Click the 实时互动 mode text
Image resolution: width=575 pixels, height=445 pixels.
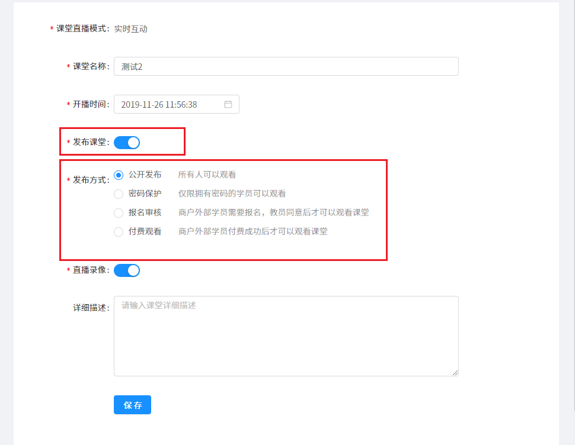coord(130,29)
